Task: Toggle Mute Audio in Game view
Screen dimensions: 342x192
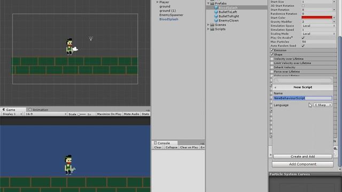Action: tap(131, 114)
